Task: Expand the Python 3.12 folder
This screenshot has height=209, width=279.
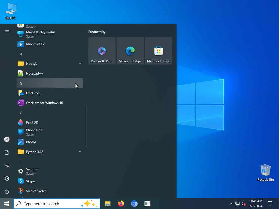Action: tap(50, 152)
